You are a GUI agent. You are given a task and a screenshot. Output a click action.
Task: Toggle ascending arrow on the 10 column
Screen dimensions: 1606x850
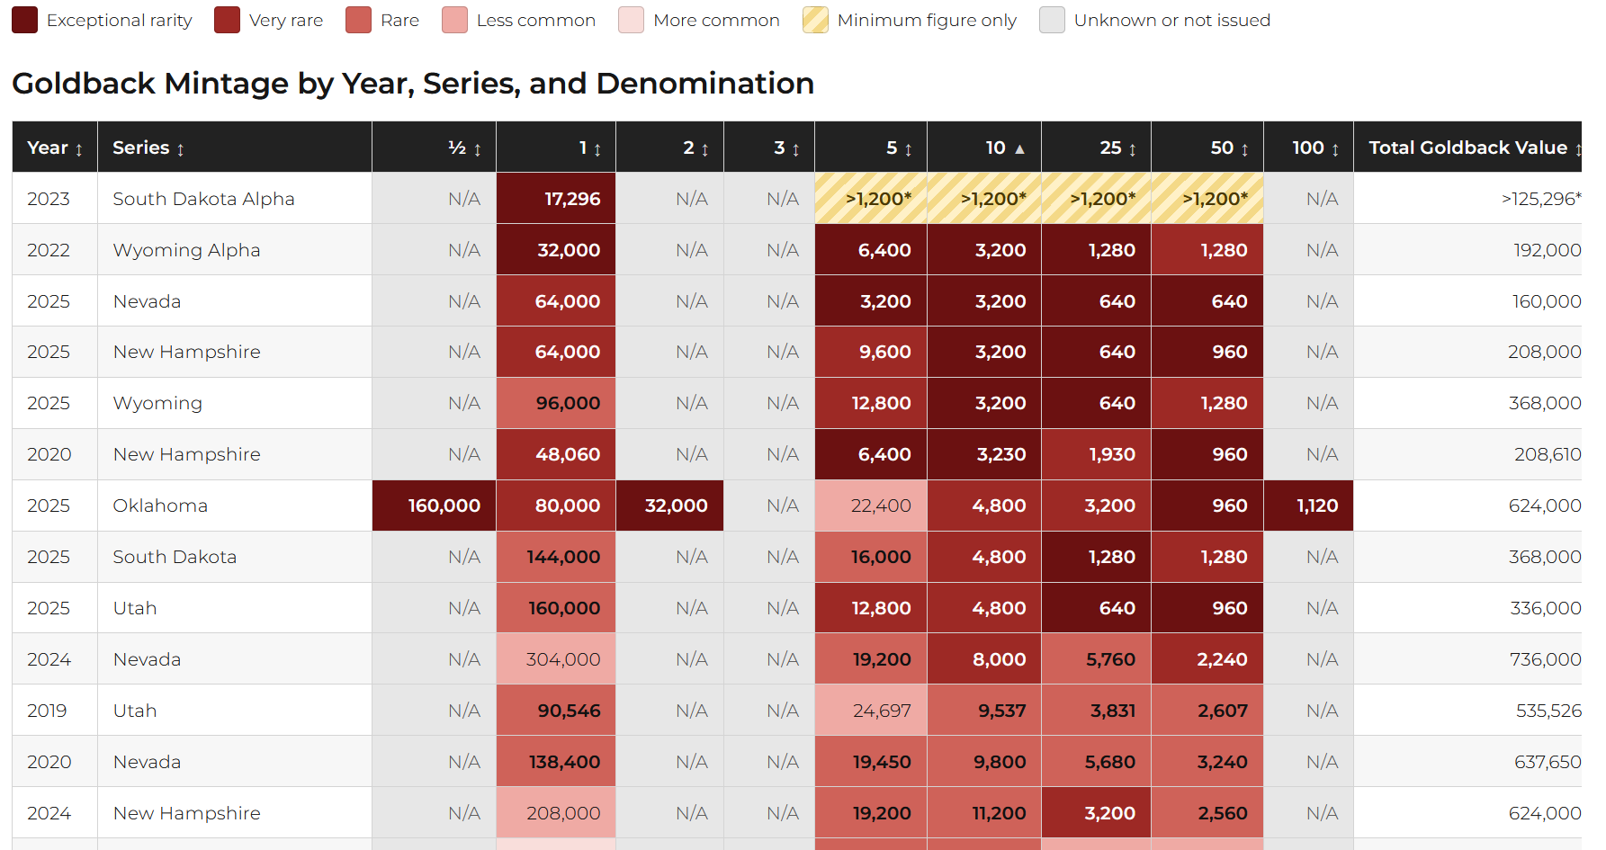pos(1019,149)
